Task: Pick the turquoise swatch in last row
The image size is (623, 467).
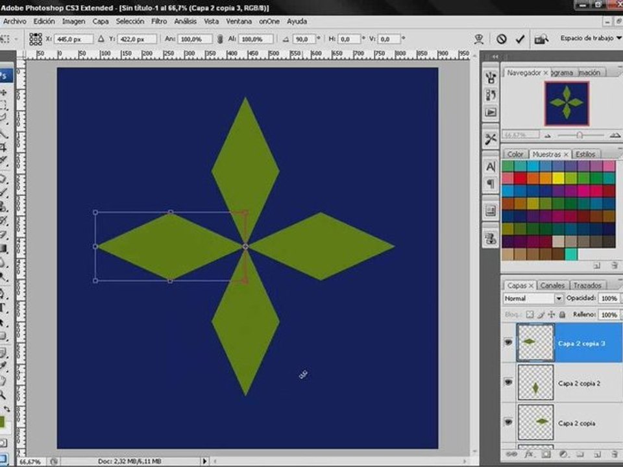Action: click(x=570, y=254)
